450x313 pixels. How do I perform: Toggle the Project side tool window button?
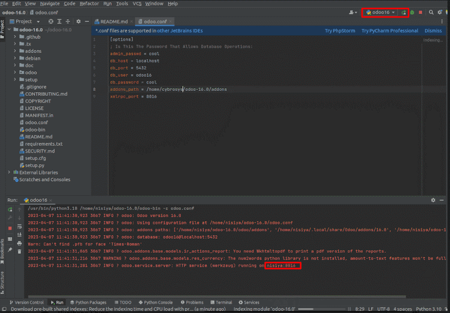click(2, 29)
